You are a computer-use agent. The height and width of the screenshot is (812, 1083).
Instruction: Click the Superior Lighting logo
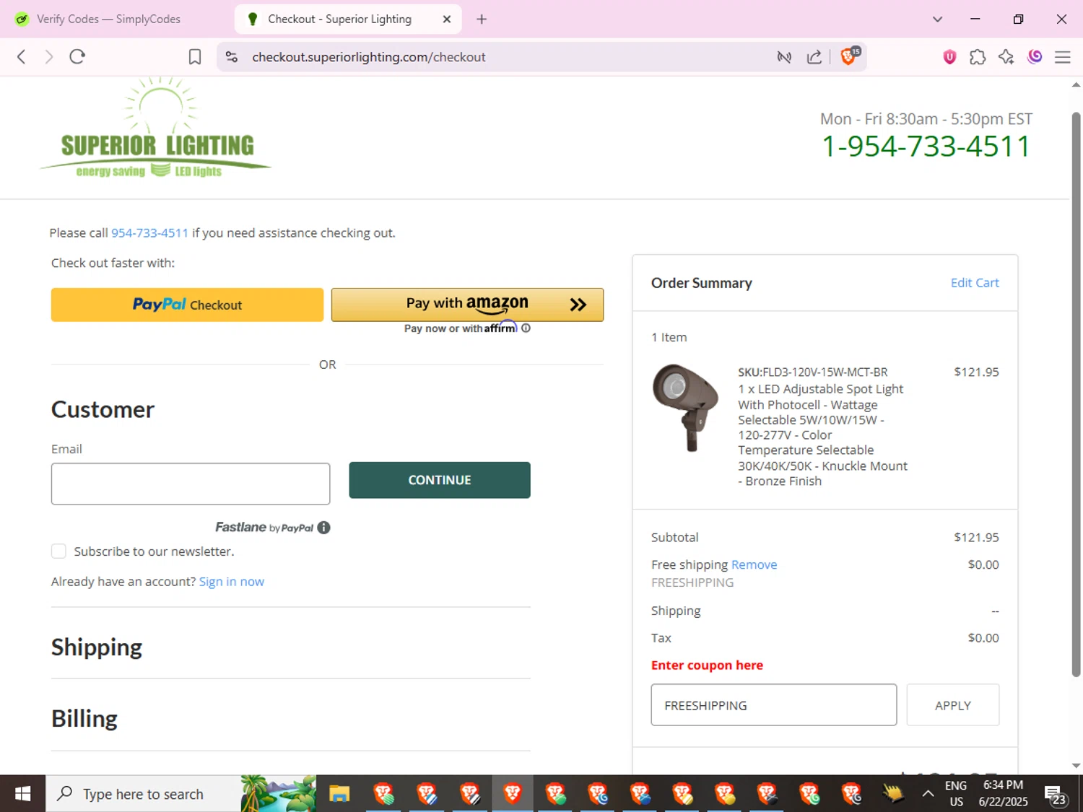(156, 128)
